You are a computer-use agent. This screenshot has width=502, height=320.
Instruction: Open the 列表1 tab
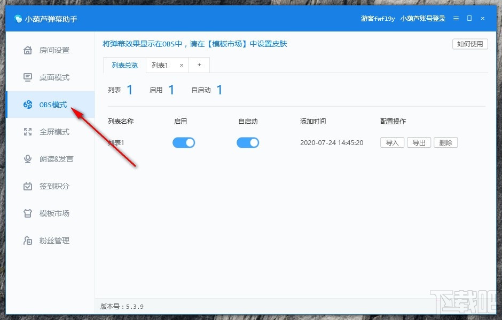point(161,65)
